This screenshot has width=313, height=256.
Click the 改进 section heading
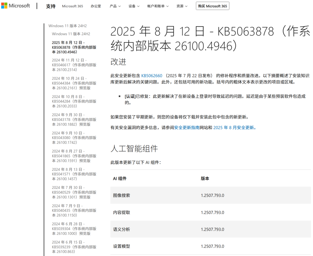[118, 62]
